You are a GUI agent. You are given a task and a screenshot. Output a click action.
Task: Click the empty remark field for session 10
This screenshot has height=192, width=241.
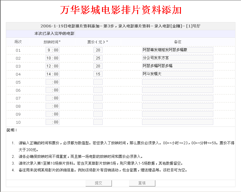178,122
